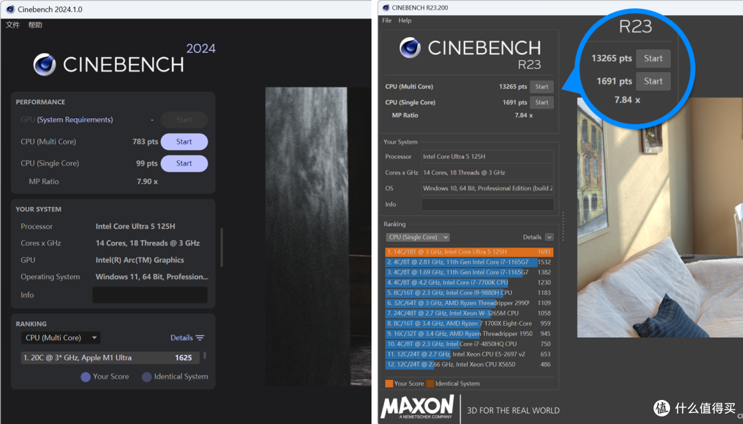The height and width of the screenshot is (424, 743).
Task: Start the CPU (Single Core) test in Cinebench 2024
Action: pos(184,164)
